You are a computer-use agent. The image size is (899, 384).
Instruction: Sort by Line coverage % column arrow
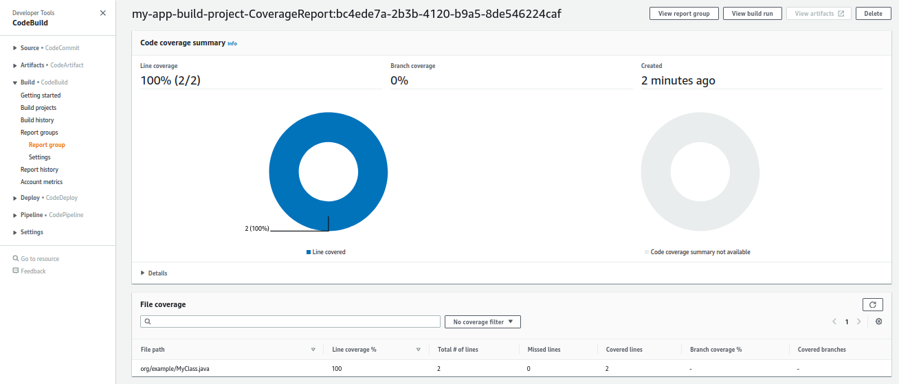pyautogui.click(x=418, y=350)
